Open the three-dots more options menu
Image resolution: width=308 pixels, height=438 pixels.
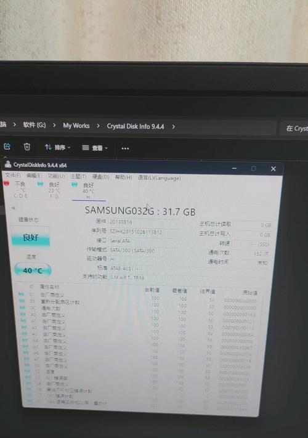[125, 148]
